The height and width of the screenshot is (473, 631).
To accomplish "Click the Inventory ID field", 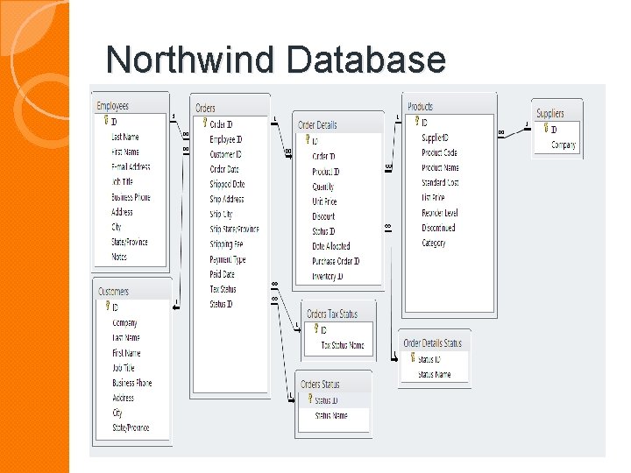I will pos(328,276).
